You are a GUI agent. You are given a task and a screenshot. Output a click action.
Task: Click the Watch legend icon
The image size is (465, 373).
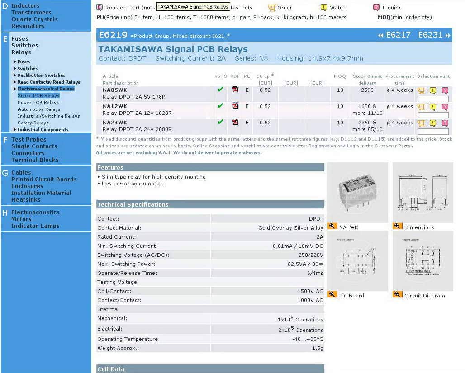point(324,7)
